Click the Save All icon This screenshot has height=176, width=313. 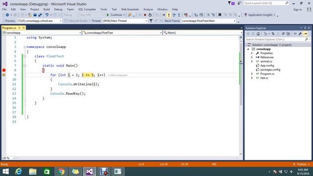click(40, 15)
